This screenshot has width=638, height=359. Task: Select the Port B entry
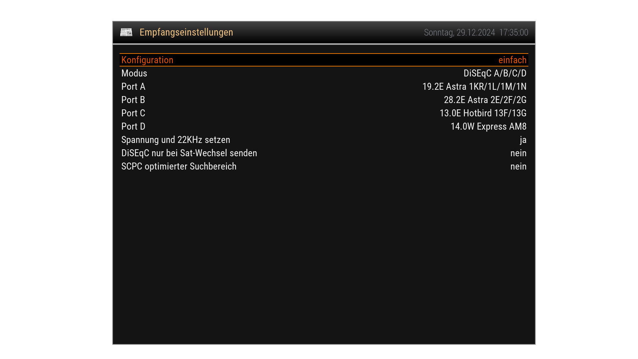tap(324, 100)
